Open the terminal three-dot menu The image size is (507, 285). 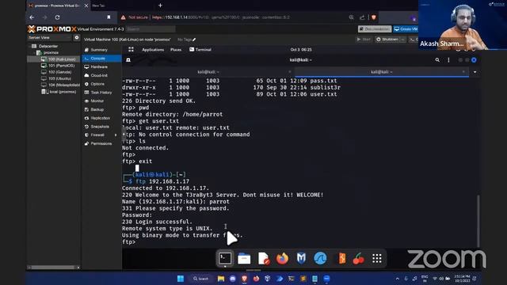coord(448,60)
